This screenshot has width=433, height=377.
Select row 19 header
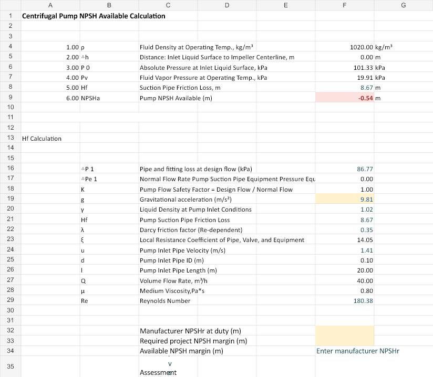pos(10,198)
